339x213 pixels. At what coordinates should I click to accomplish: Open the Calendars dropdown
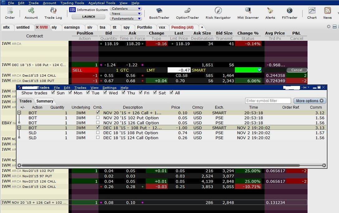point(126,9)
